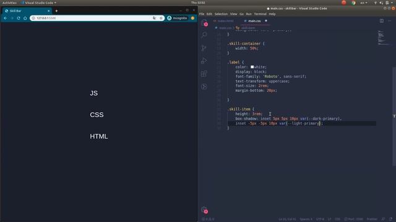
Task: Click the CSS label in the web page
Action: 97,115
